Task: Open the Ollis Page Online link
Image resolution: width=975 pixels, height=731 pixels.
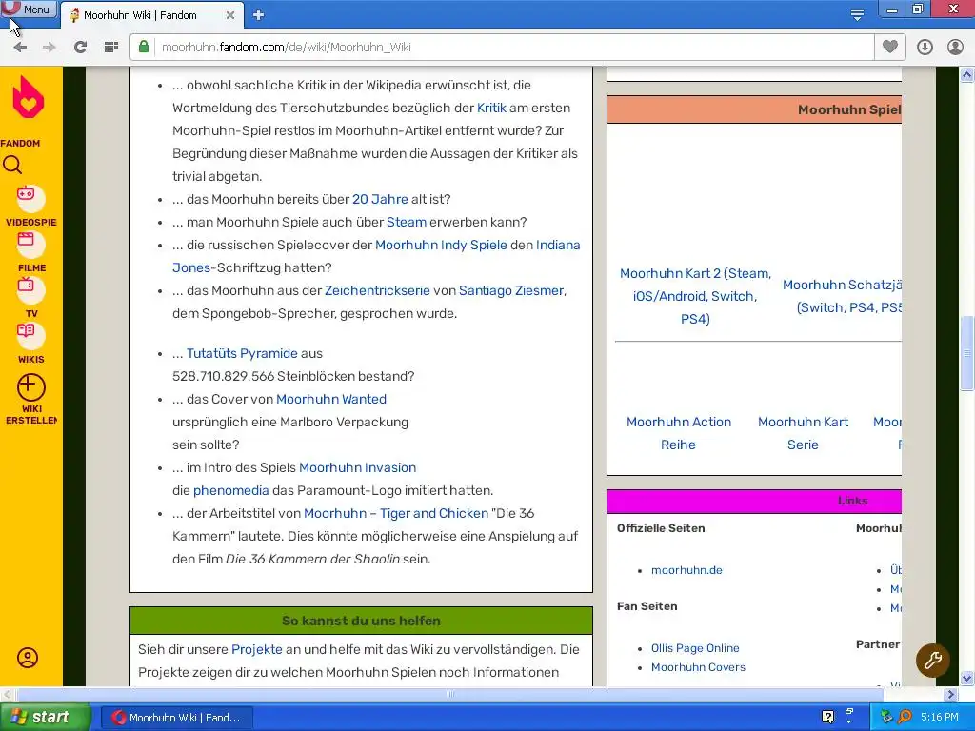Action: point(695,647)
